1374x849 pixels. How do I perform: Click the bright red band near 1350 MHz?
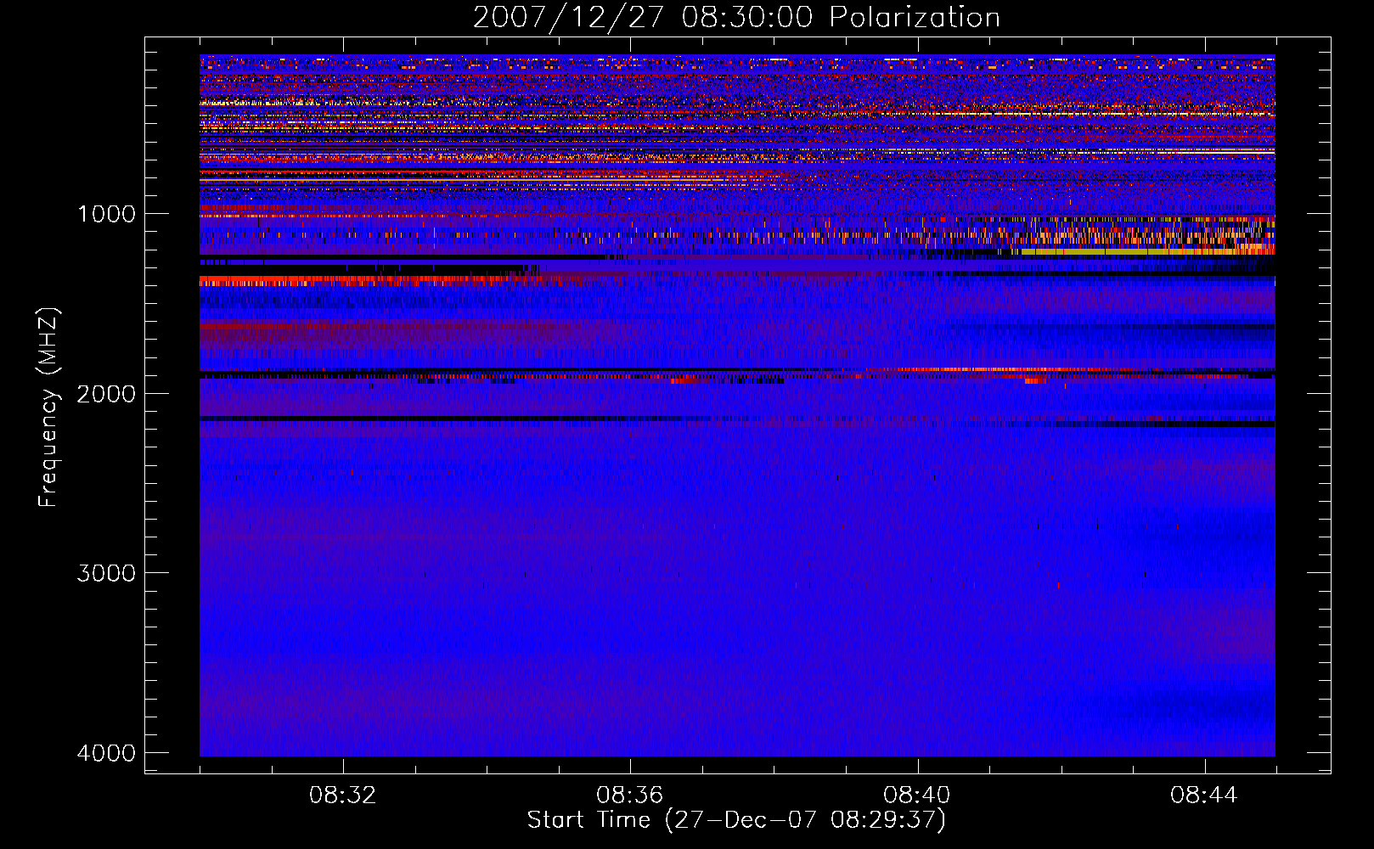pyautogui.click(x=357, y=280)
